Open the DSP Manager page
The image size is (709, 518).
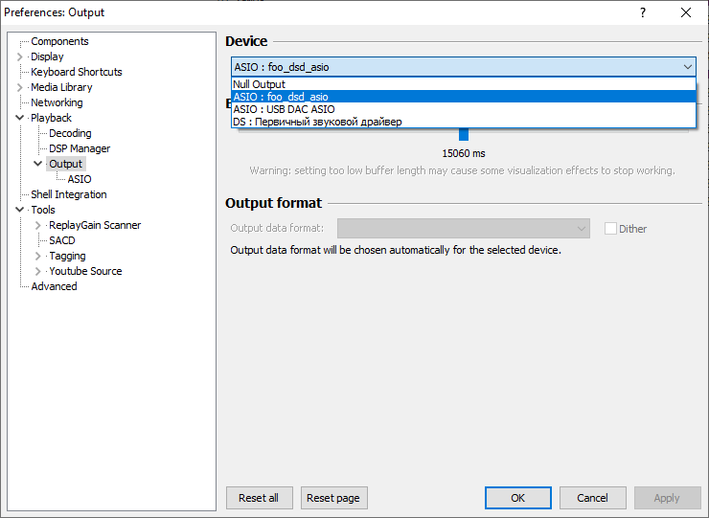coord(80,148)
